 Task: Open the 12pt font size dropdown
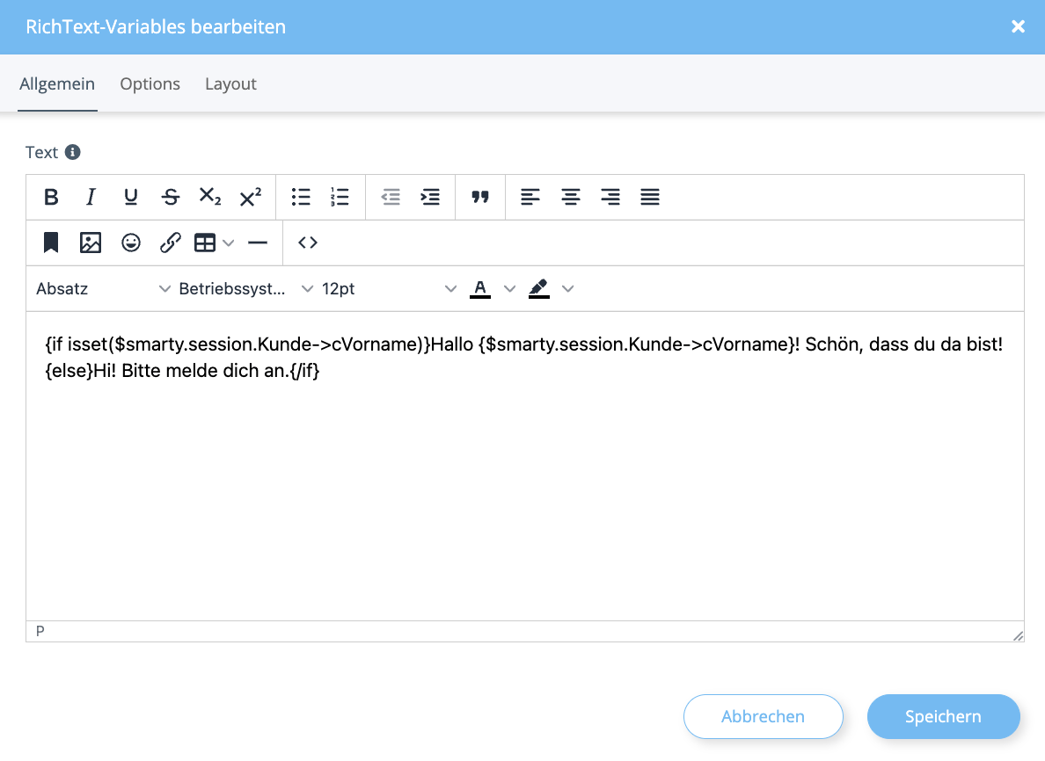389,288
